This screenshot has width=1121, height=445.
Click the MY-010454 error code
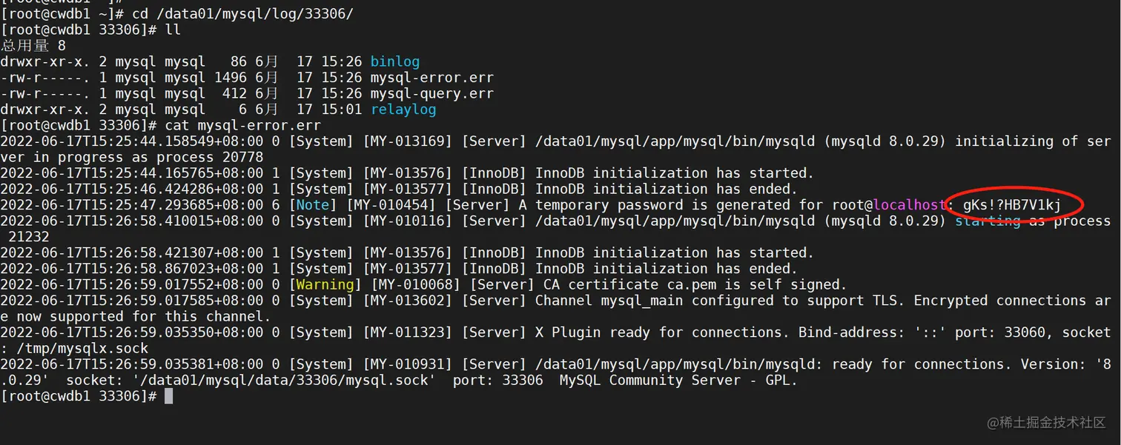tap(391, 205)
